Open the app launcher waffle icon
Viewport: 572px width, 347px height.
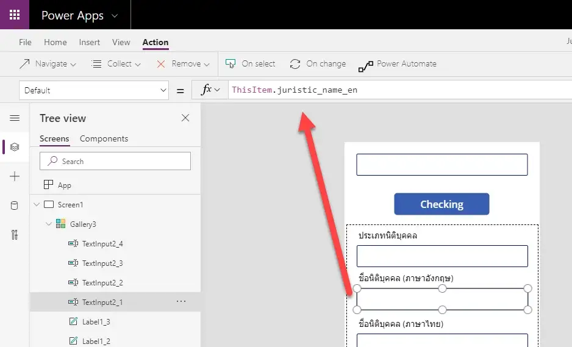(x=15, y=15)
